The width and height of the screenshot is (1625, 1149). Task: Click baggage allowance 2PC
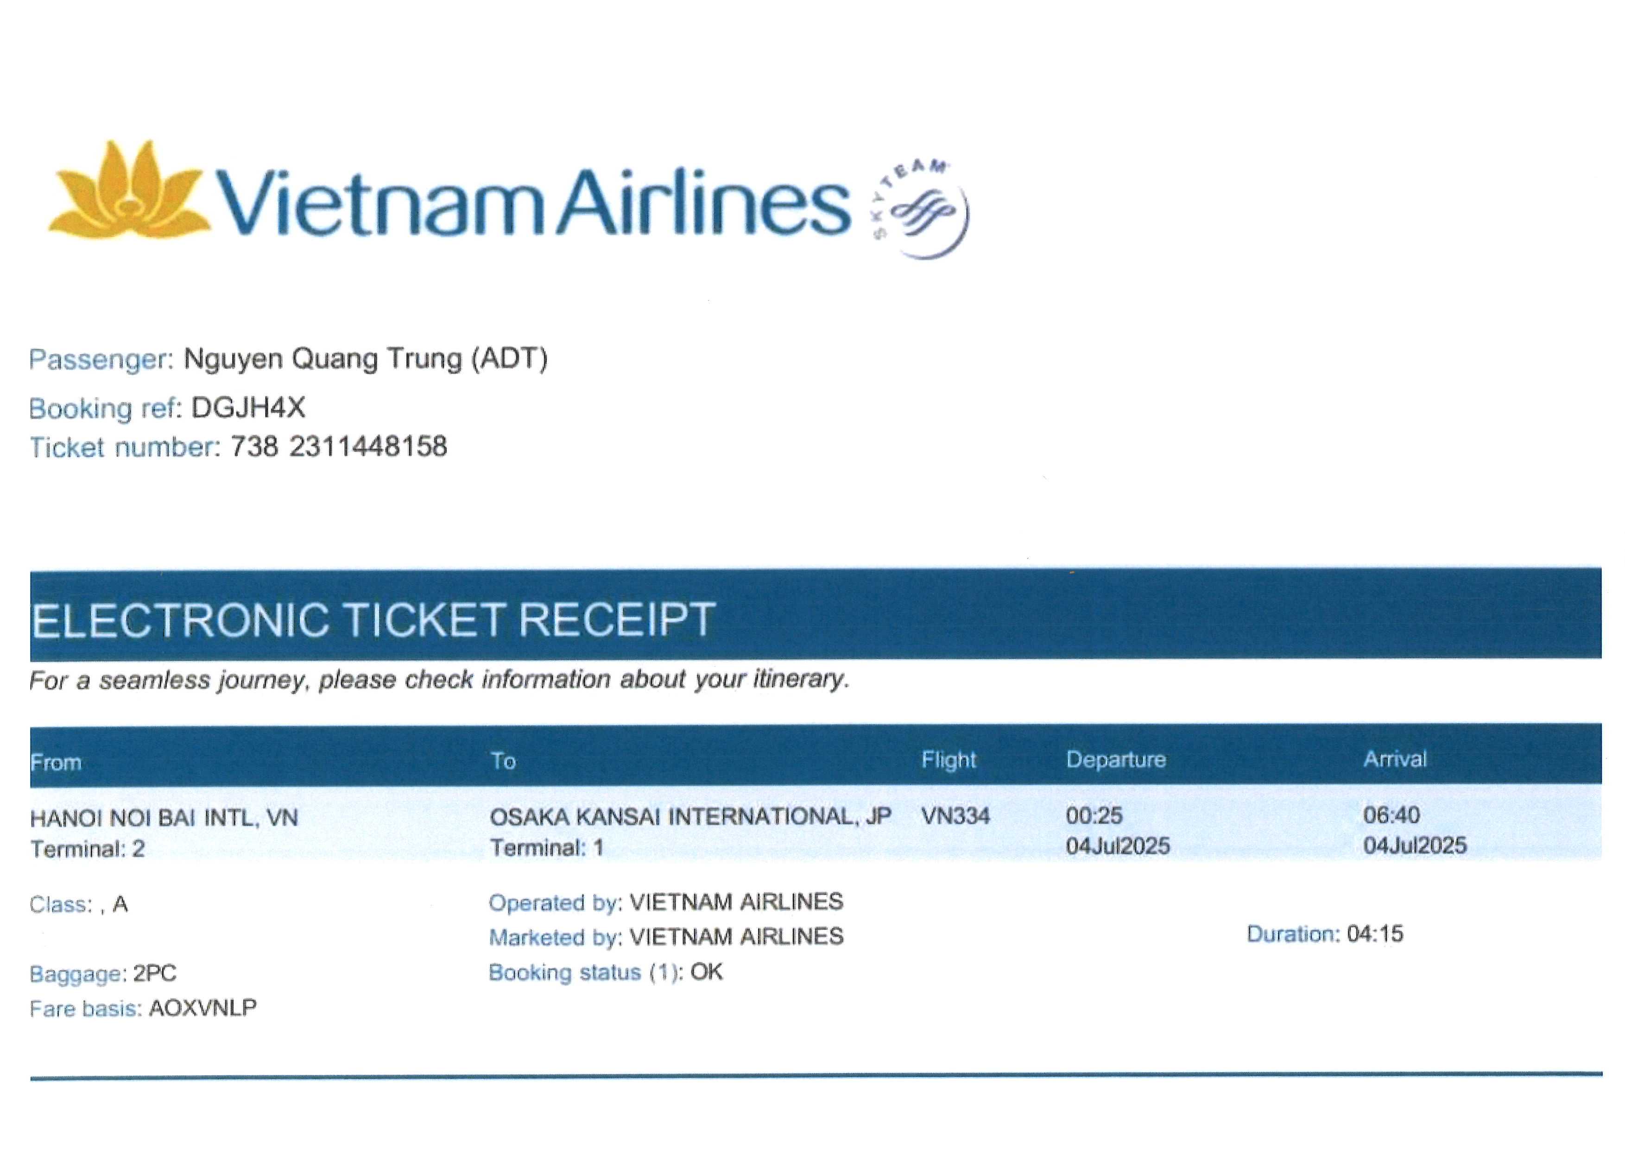[x=154, y=973]
